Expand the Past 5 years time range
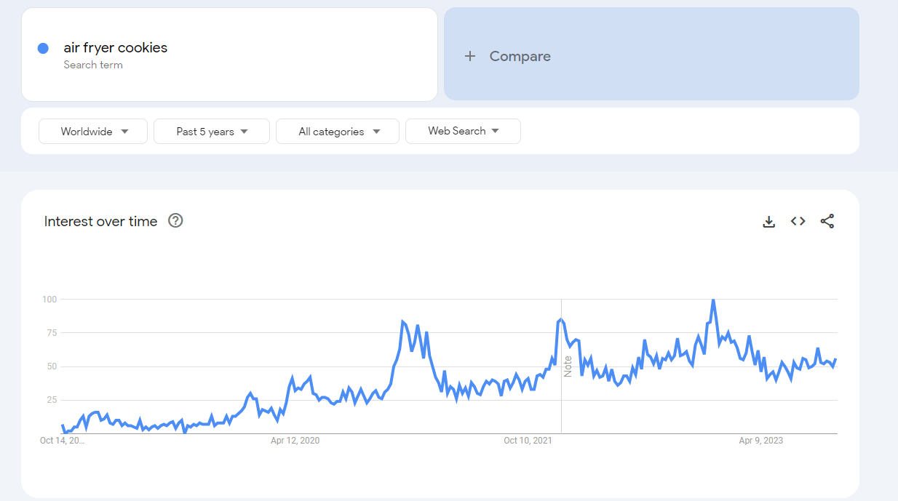The image size is (898, 501). point(212,132)
